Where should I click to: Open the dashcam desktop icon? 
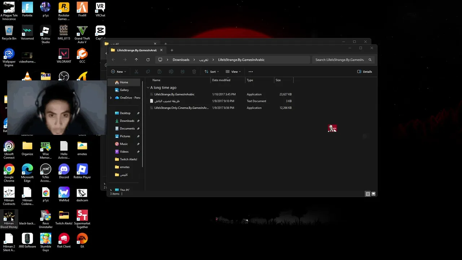click(x=82, y=195)
